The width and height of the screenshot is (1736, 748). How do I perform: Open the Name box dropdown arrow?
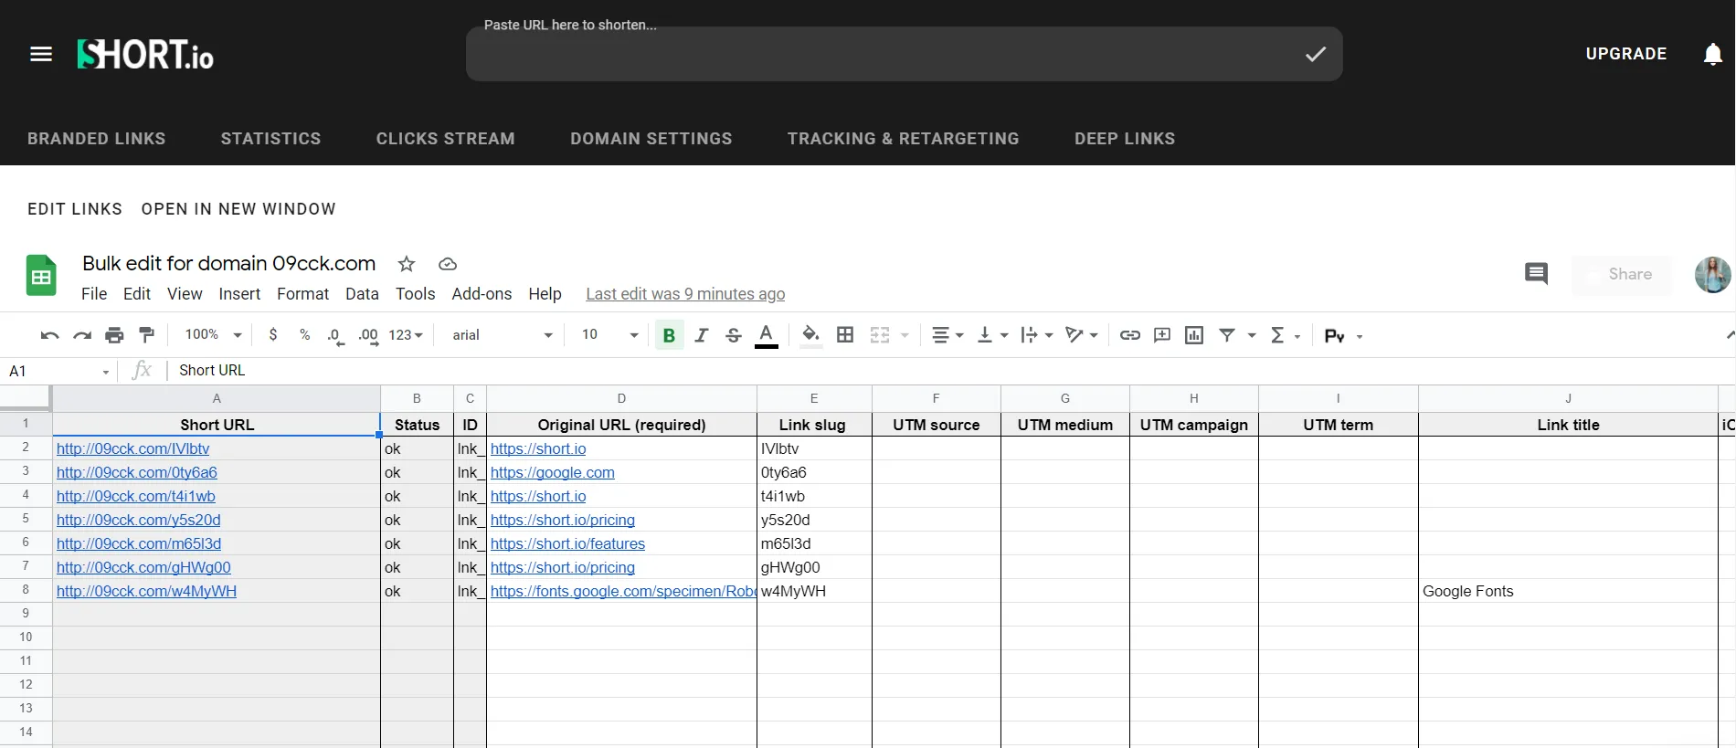pos(106,372)
